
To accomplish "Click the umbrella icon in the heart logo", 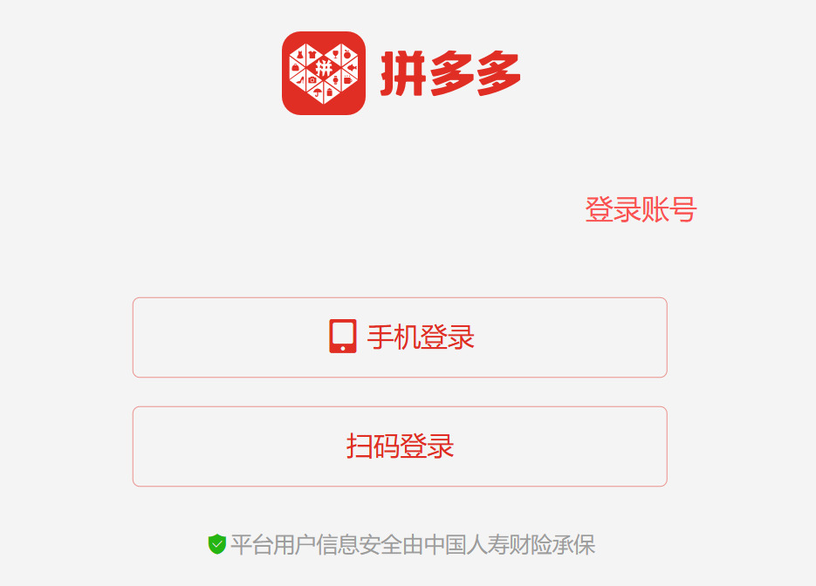I will click(x=318, y=93).
